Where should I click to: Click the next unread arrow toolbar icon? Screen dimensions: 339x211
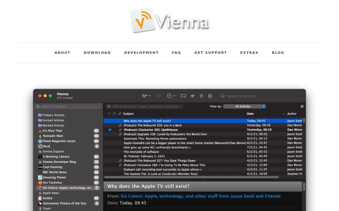coord(159,96)
